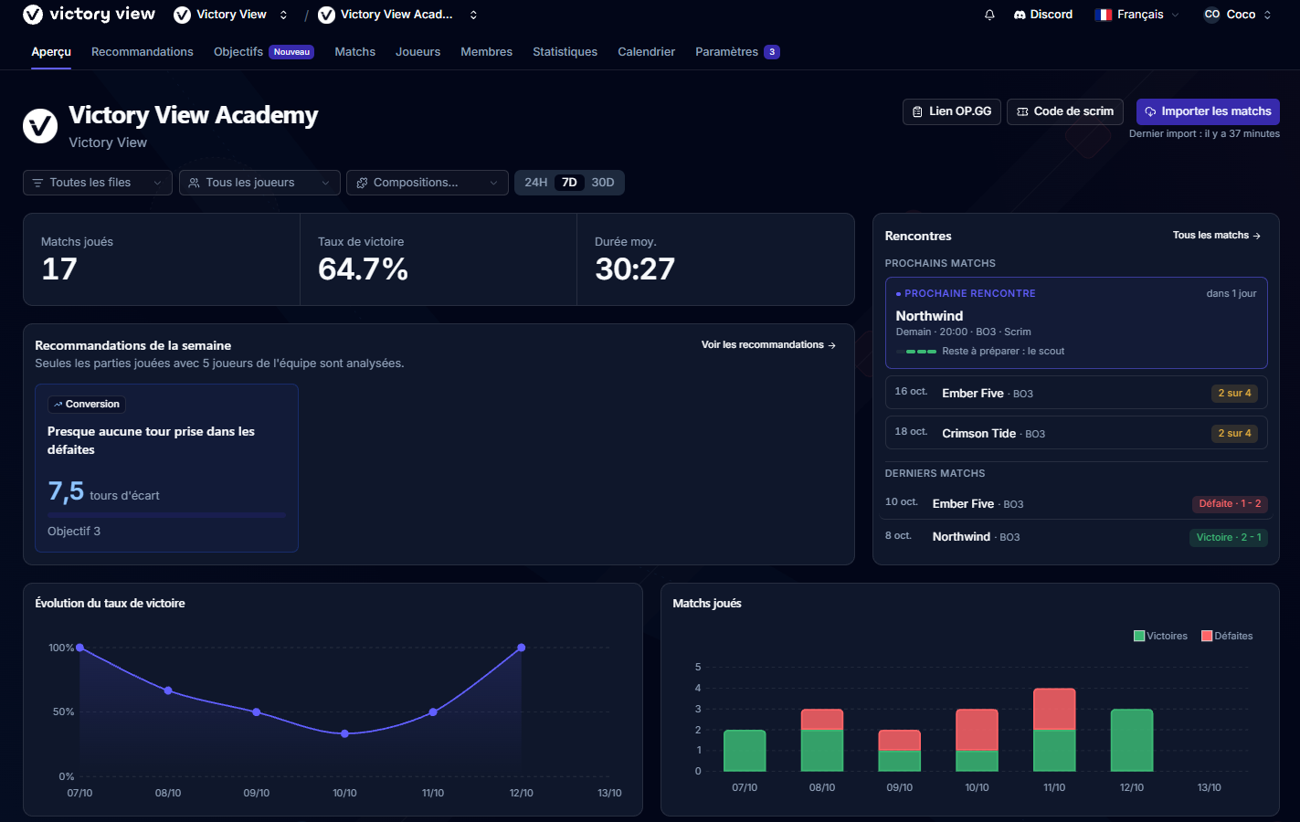The image size is (1300, 822).
Task: Open the Français language dropdown
Action: point(1137,15)
